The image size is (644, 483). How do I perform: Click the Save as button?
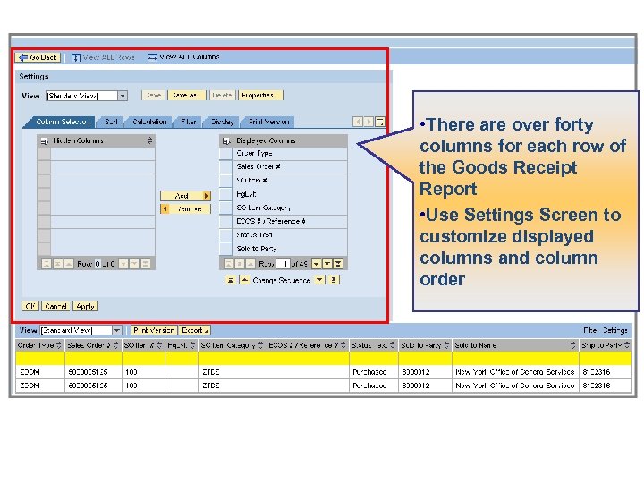click(x=186, y=96)
